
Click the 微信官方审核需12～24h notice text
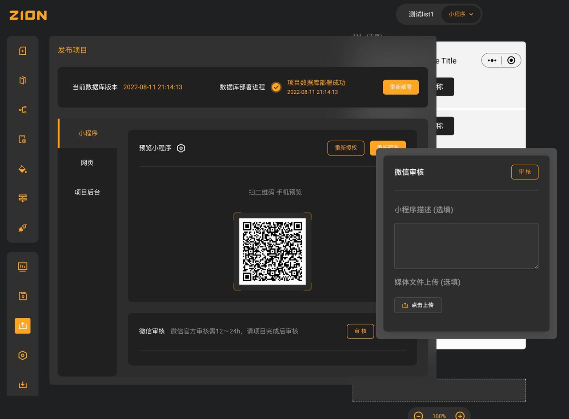pos(234,331)
